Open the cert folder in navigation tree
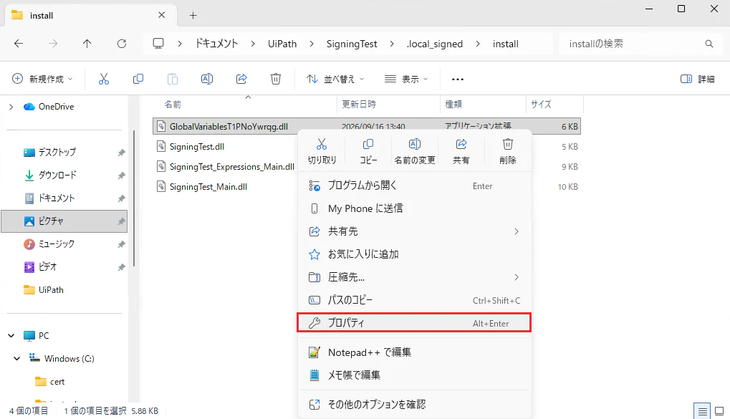Viewport: 730px width, 419px height. pyautogui.click(x=57, y=382)
